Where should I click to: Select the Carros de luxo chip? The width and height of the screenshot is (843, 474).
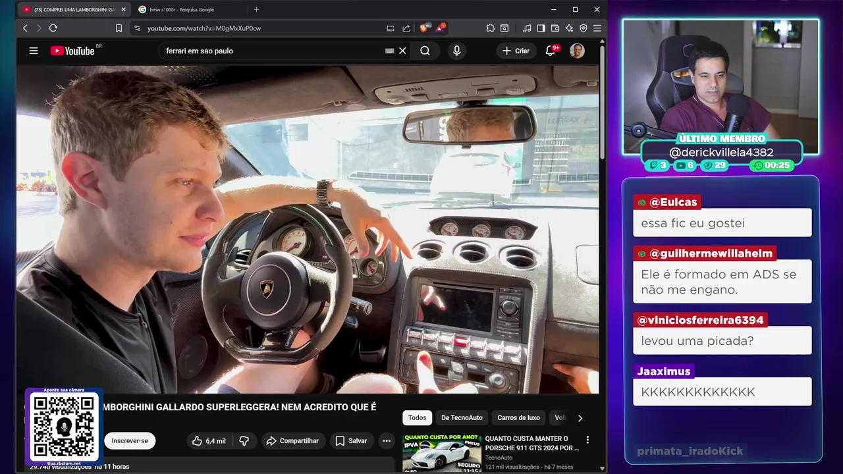(x=518, y=418)
